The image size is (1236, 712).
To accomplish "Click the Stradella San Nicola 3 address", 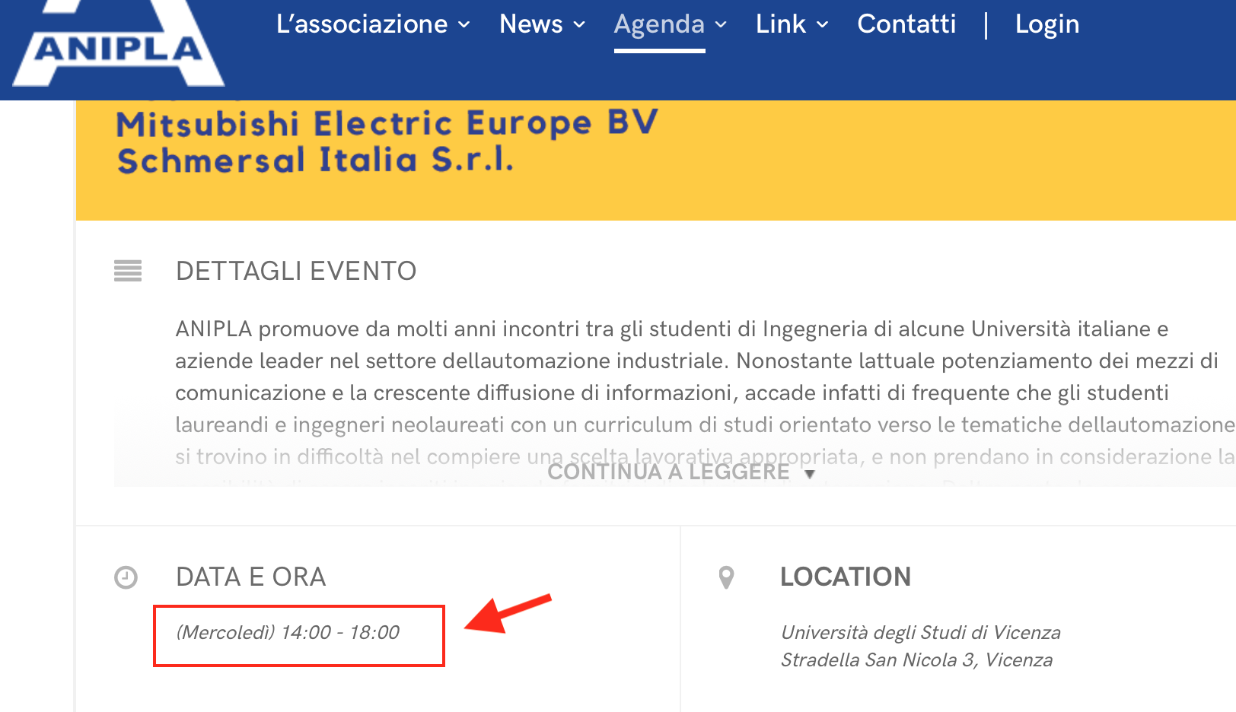I will click(x=916, y=660).
